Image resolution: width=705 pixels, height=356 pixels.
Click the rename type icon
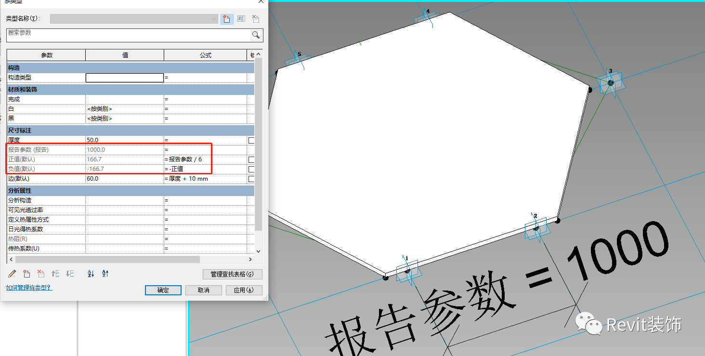pos(241,19)
